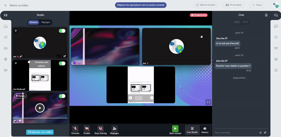Click the video stream progress bar
Screen dimensions: 281x137
[40, 118]
